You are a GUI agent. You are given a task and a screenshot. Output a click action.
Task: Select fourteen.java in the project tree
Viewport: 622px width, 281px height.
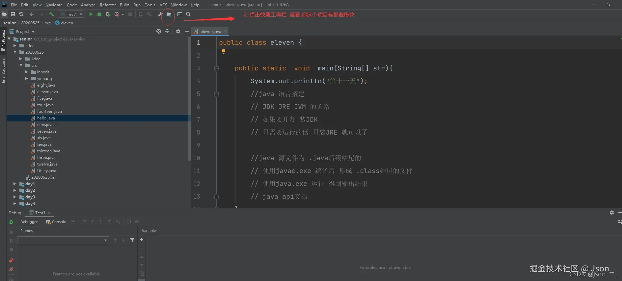tap(49, 111)
